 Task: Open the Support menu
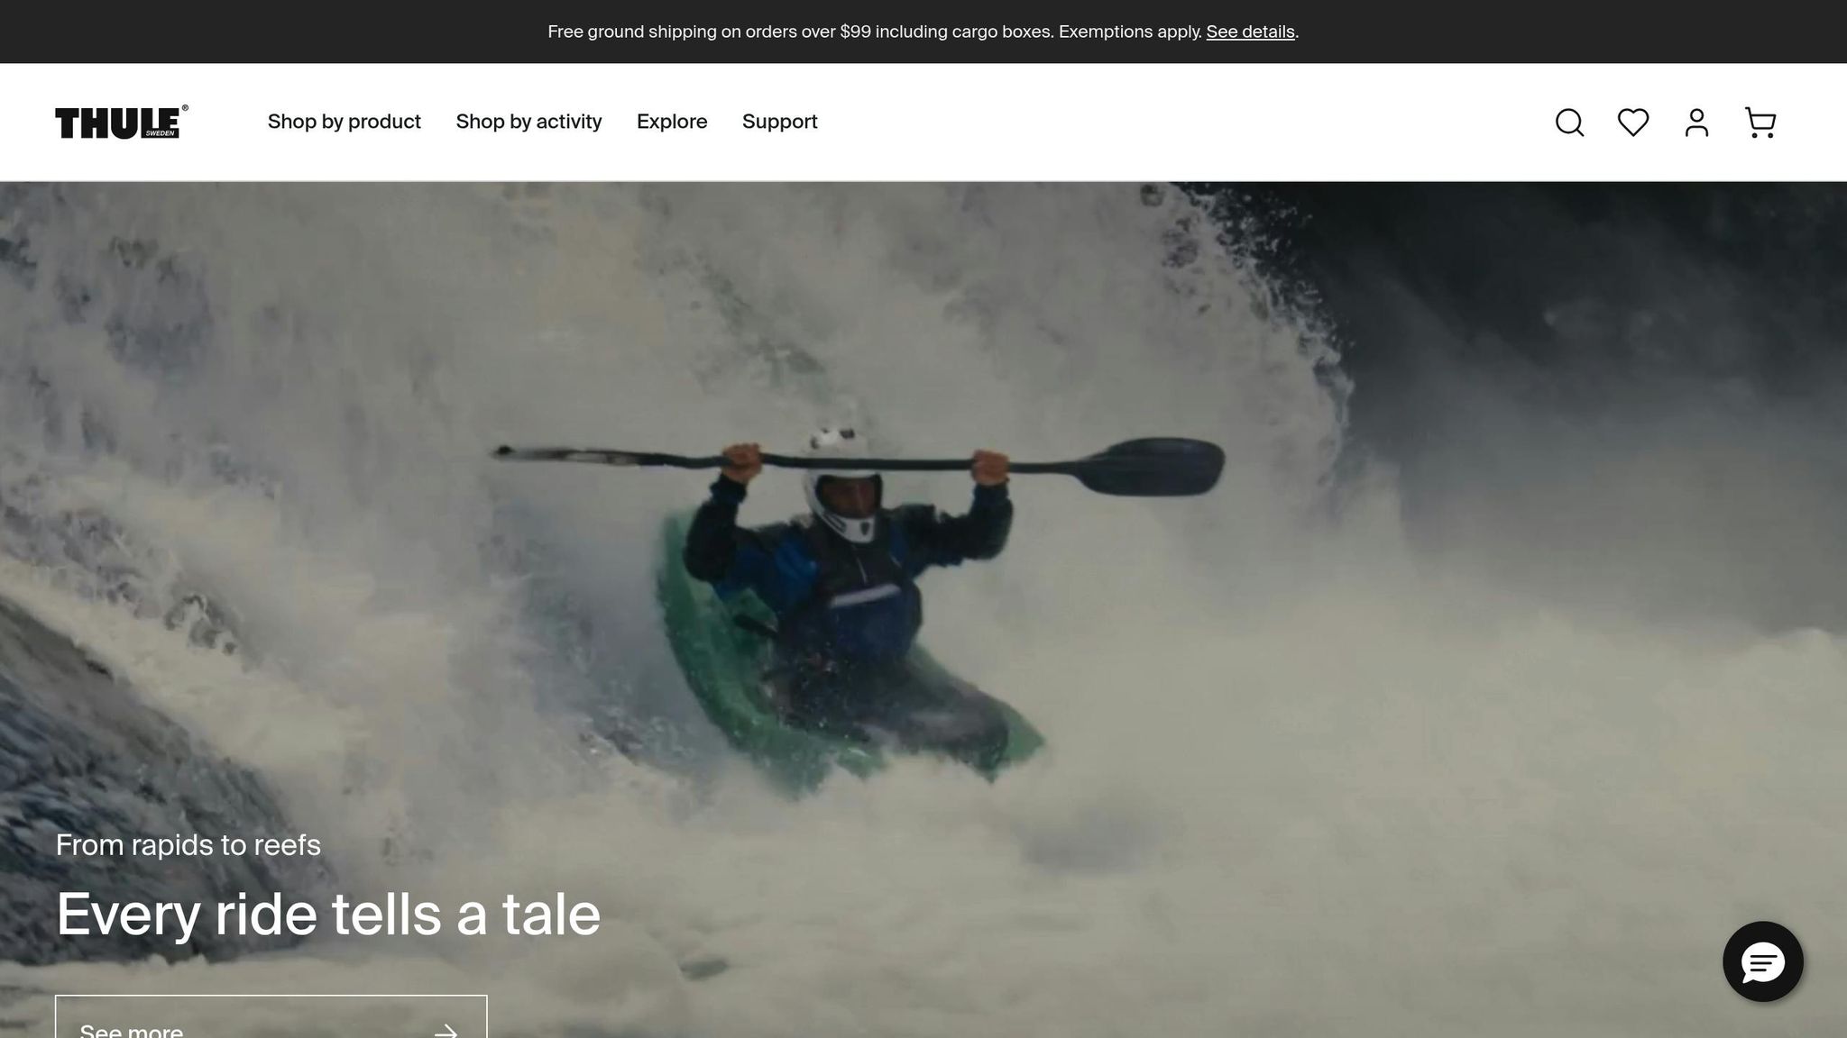click(x=780, y=122)
